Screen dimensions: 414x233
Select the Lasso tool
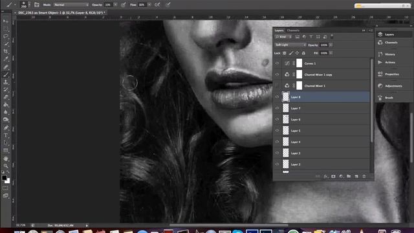click(6, 36)
